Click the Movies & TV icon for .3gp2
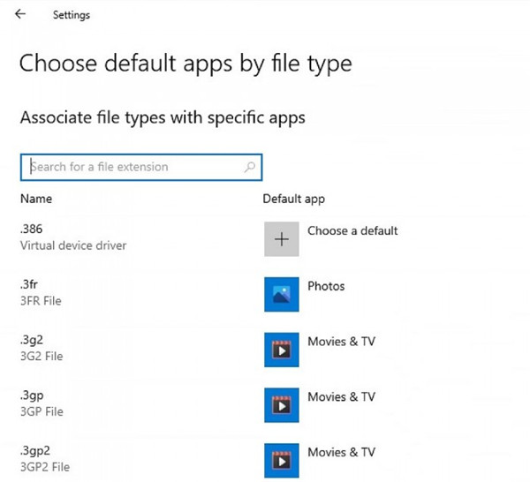This screenshot has height=482, width=530. click(x=282, y=460)
